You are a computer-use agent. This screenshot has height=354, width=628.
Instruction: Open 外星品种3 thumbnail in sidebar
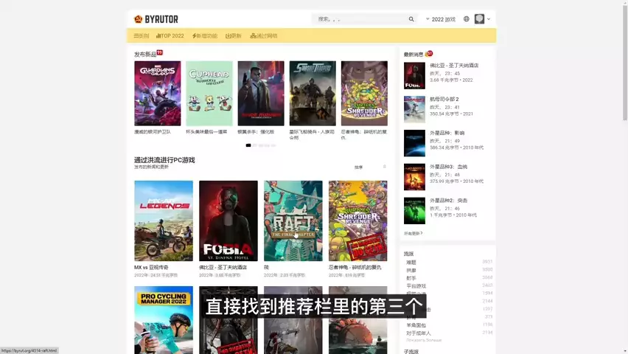pyautogui.click(x=414, y=177)
